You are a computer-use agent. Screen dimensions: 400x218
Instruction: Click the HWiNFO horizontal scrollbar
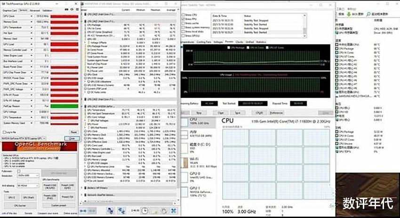128,203
